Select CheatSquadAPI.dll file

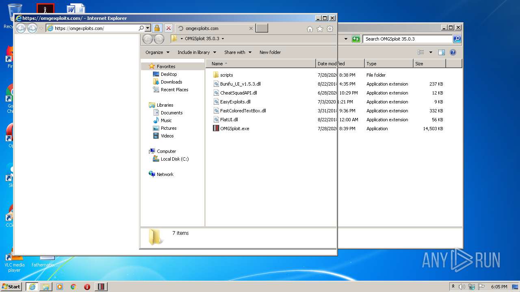pos(238,93)
